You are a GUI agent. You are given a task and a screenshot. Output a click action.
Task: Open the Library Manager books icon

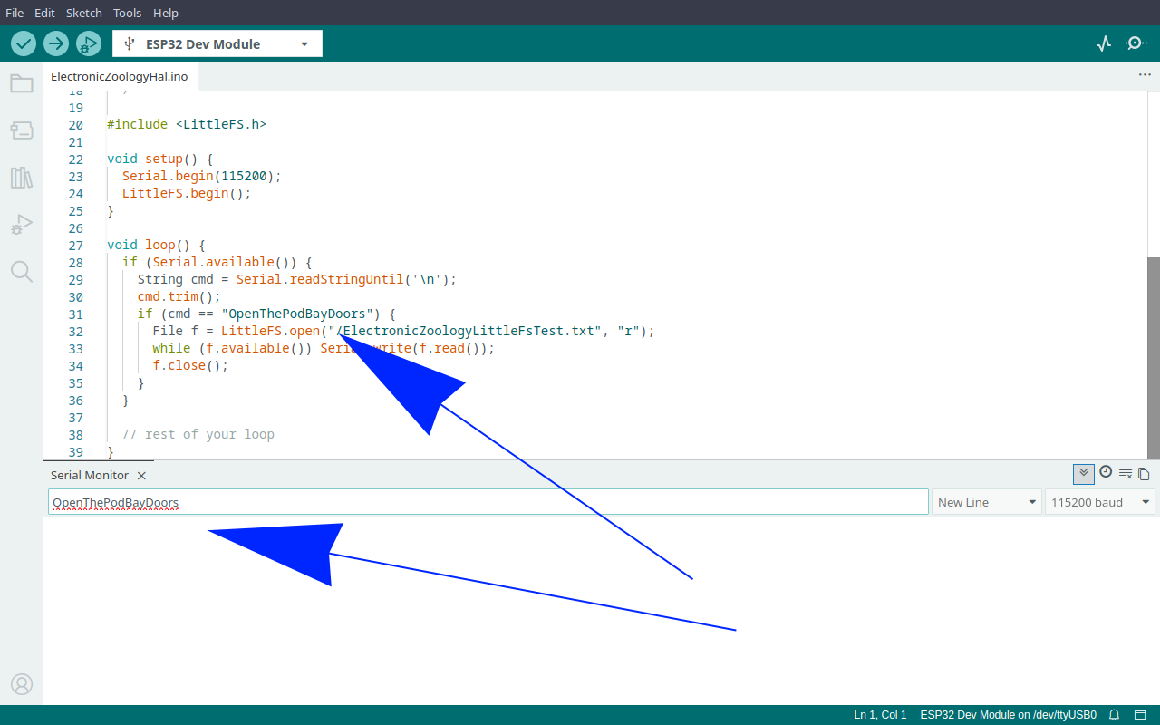[22, 178]
